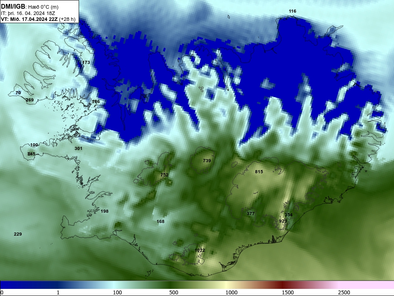Screen dimensions: 394x296
Task: Select the 1 tick on color legend
Action: 58,292
